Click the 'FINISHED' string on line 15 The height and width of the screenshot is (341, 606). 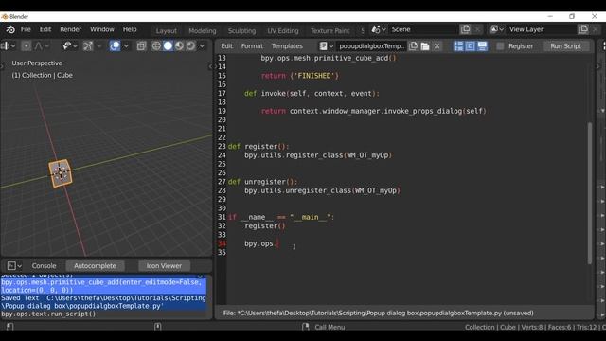314,76
